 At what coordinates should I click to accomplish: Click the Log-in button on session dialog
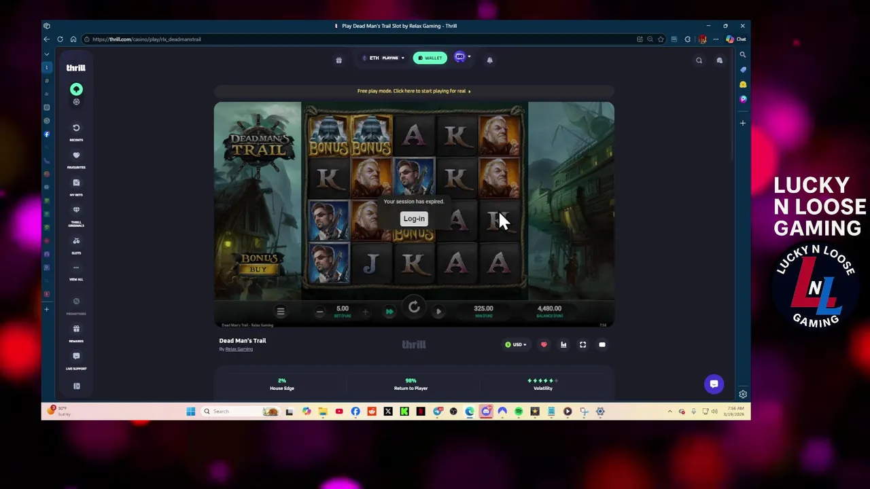pyautogui.click(x=414, y=219)
